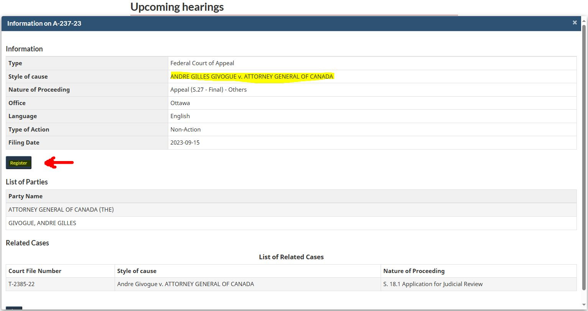Click the dialog vertical scrollbar
The image size is (588, 311).
(584, 157)
